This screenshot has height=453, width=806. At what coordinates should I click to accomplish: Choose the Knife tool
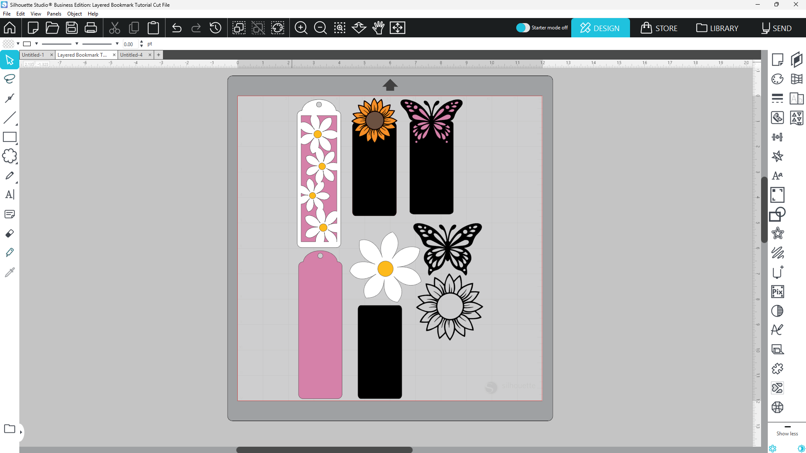(x=9, y=253)
